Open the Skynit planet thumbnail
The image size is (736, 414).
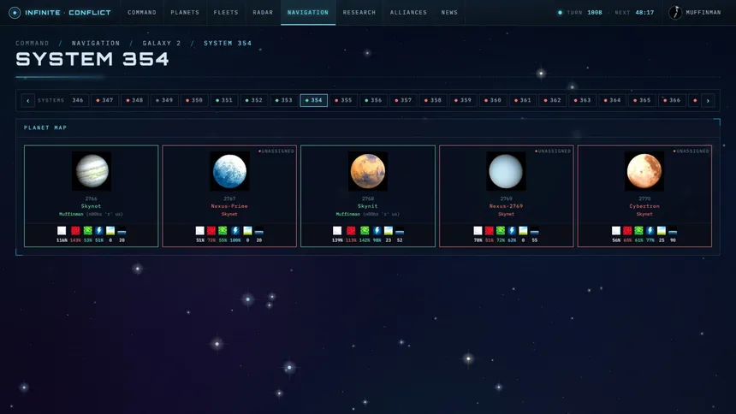point(367,171)
